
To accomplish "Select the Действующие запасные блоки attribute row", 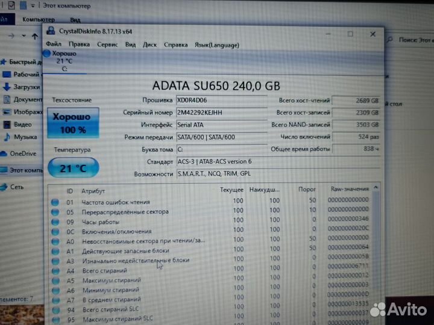I will (210, 250).
